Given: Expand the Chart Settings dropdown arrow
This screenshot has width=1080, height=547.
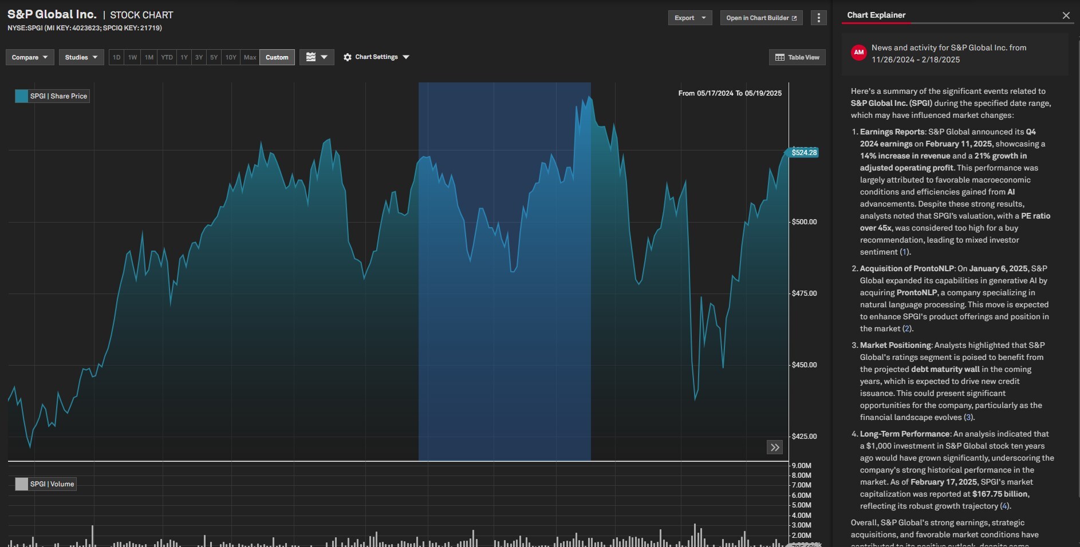Looking at the screenshot, I should point(406,57).
